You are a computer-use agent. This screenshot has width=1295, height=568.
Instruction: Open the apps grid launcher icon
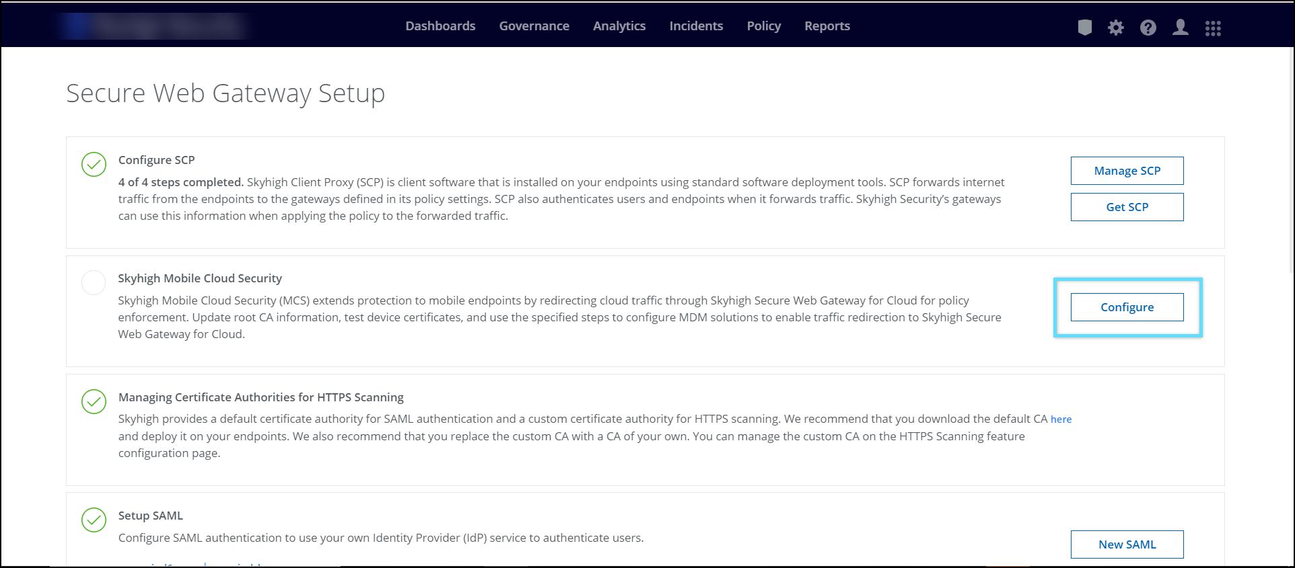click(x=1213, y=28)
